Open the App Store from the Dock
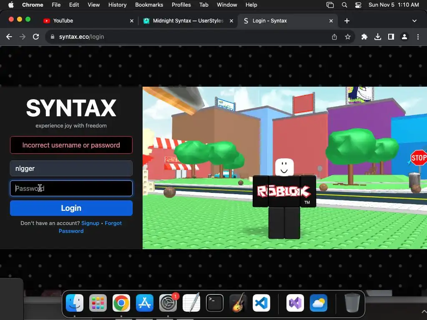Viewport: 427px width, 320px height. point(145,303)
